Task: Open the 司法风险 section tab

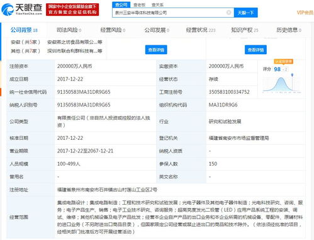Action: point(69,30)
